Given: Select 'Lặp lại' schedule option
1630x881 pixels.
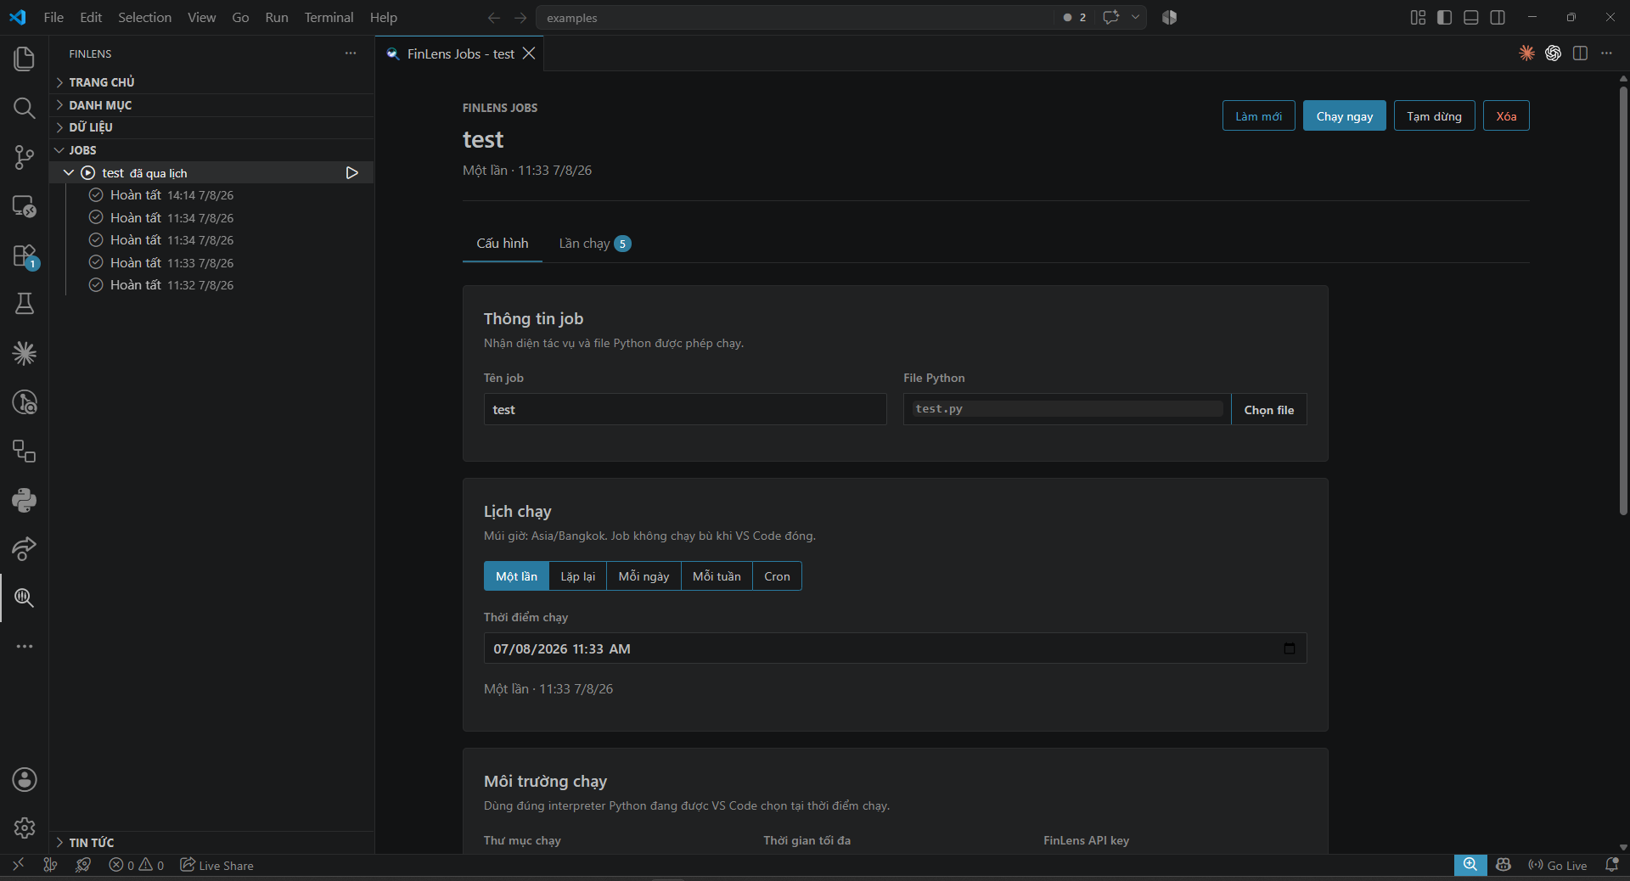Looking at the screenshot, I should 577,576.
